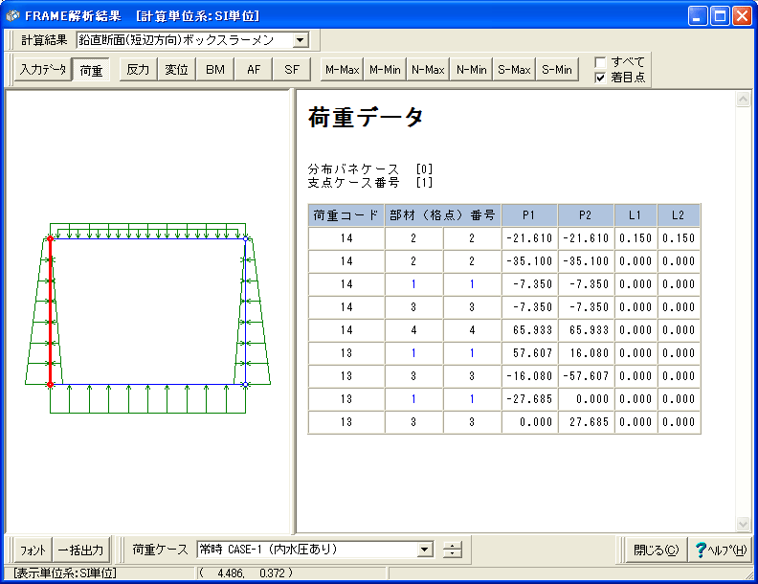Open the フォント font settings button
The image size is (758, 584).
coord(33,550)
